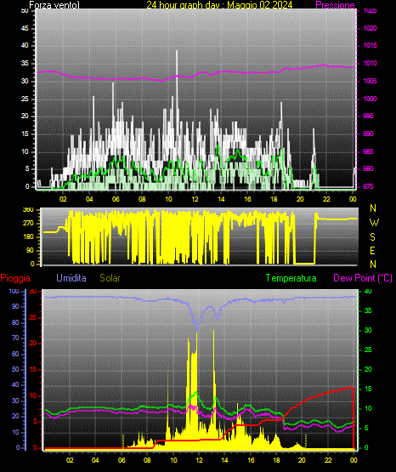Image resolution: width=396 pixels, height=472 pixels.
Task: Click the '1025' pressure axis value
Action: (370, 11)
